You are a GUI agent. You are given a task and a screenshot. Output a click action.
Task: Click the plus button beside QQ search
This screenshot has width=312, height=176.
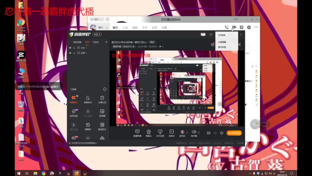[x=107, y=19]
